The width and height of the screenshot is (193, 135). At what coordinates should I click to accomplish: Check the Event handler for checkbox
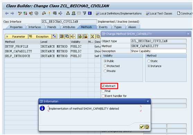103,96
